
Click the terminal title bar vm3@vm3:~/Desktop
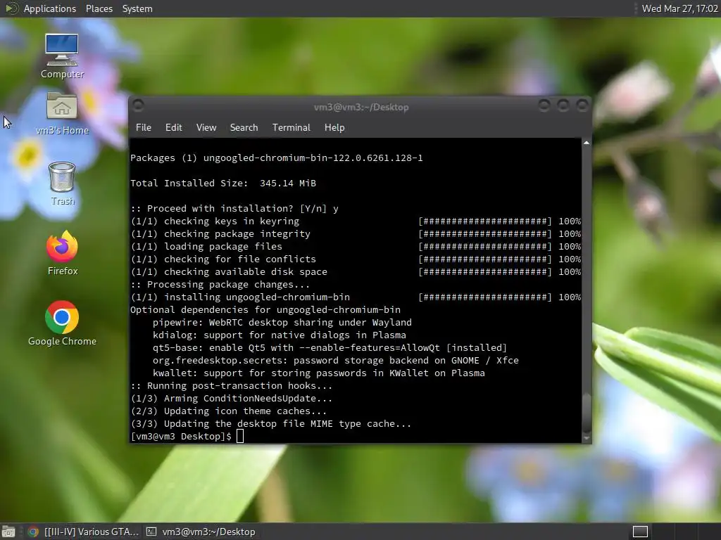click(361, 107)
